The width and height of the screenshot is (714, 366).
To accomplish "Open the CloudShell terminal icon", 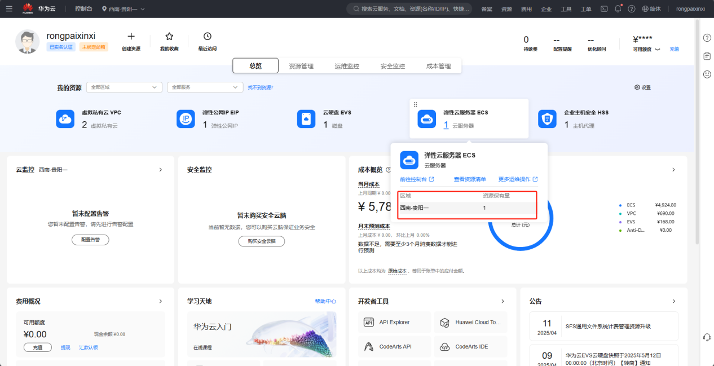I will coord(604,9).
